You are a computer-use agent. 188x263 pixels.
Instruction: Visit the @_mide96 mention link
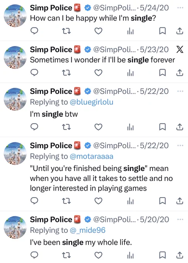click(87, 230)
